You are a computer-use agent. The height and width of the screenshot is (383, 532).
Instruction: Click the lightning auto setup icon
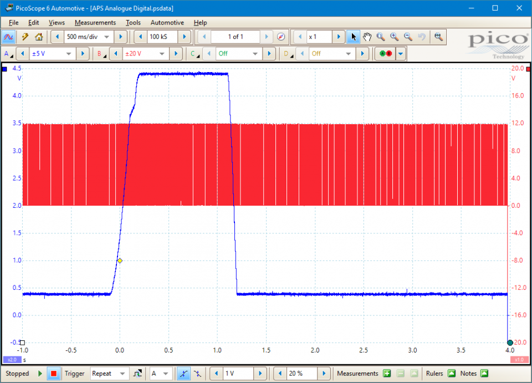(24, 37)
